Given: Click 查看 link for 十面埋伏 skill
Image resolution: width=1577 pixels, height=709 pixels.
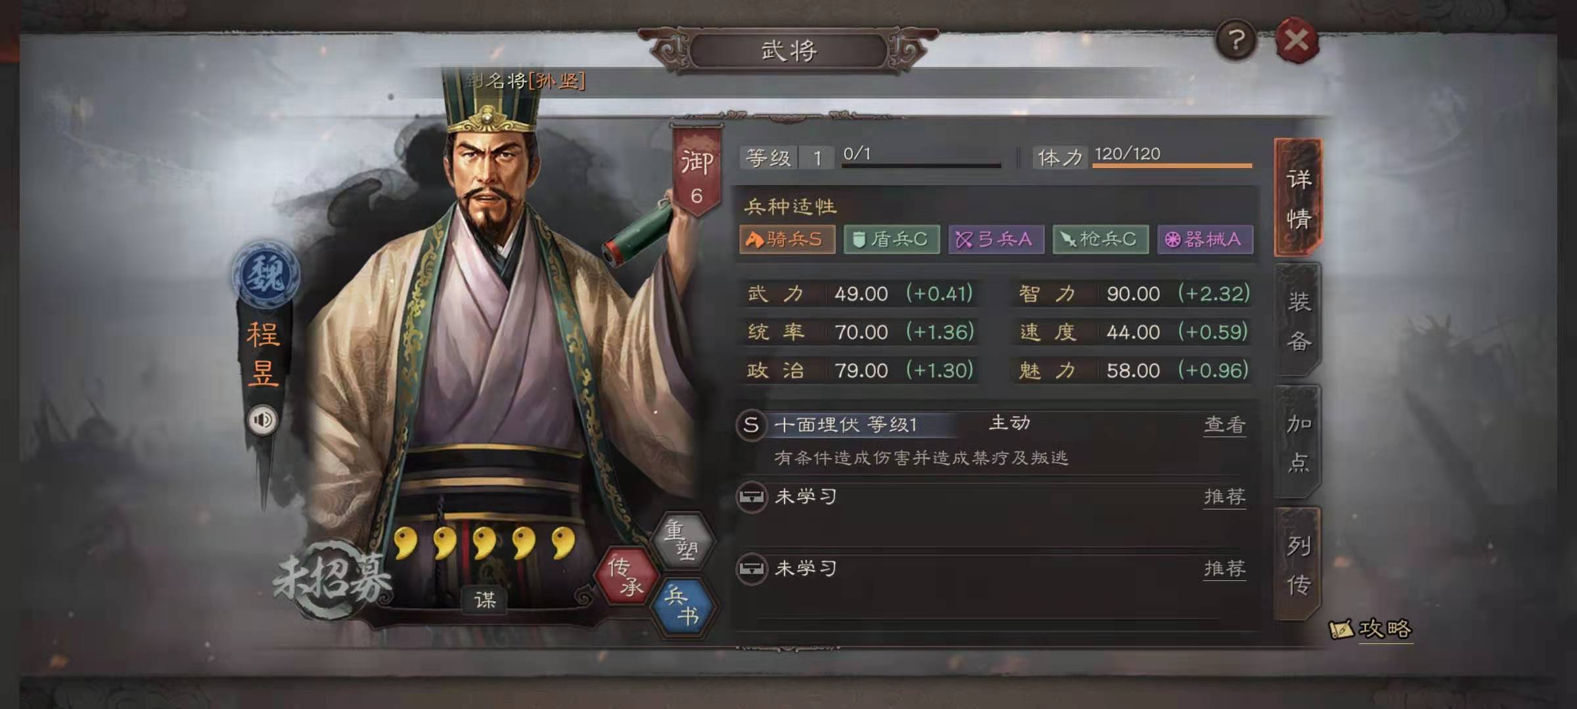Looking at the screenshot, I should pyautogui.click(x=1225, y=425).
